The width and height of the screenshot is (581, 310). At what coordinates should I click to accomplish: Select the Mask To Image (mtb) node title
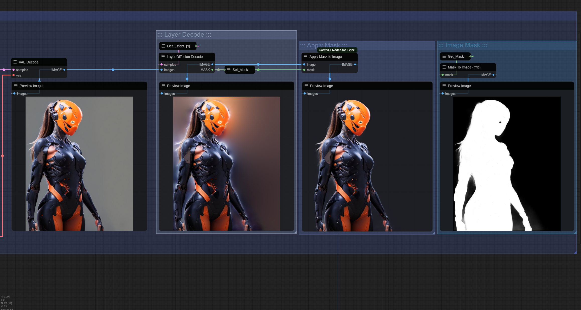pyautogui.click(x=464, y=67)
